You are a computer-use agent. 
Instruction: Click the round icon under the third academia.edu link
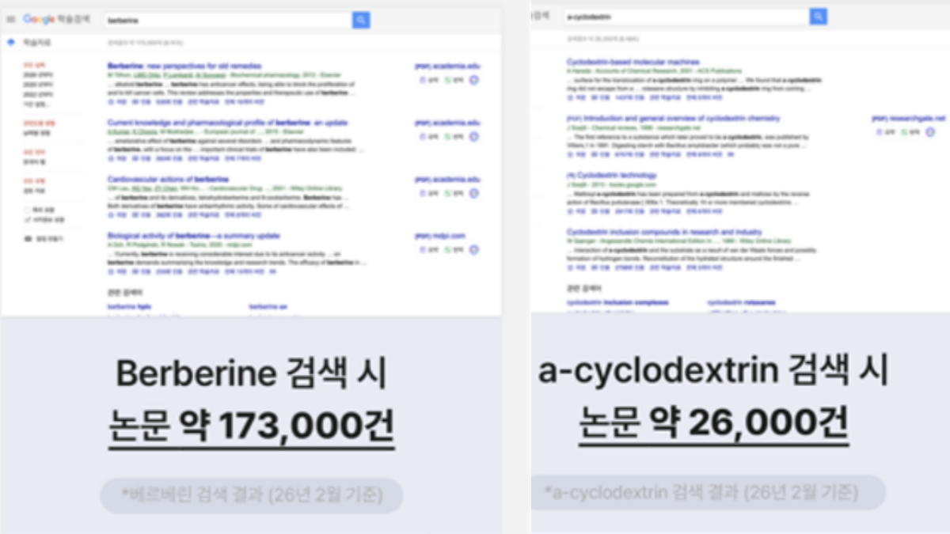pos(473,193)
